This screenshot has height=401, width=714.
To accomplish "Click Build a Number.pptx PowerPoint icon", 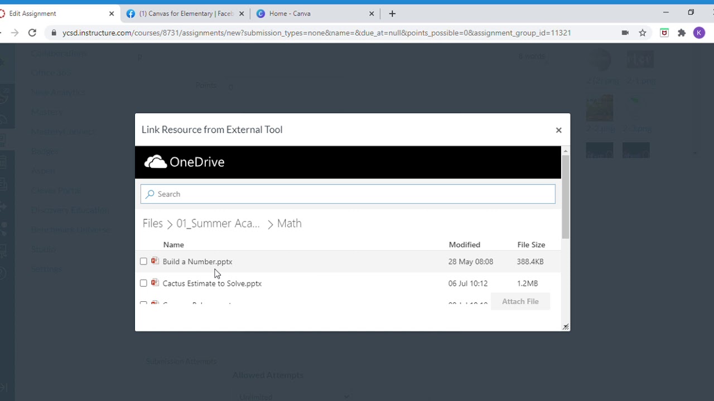I will (x=155, y=261).
